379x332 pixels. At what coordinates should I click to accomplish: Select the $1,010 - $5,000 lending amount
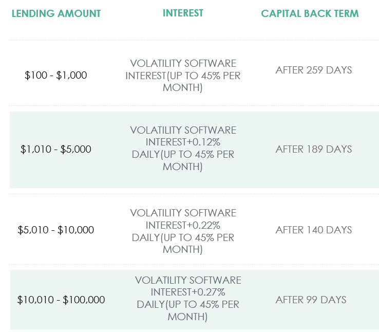56,149
